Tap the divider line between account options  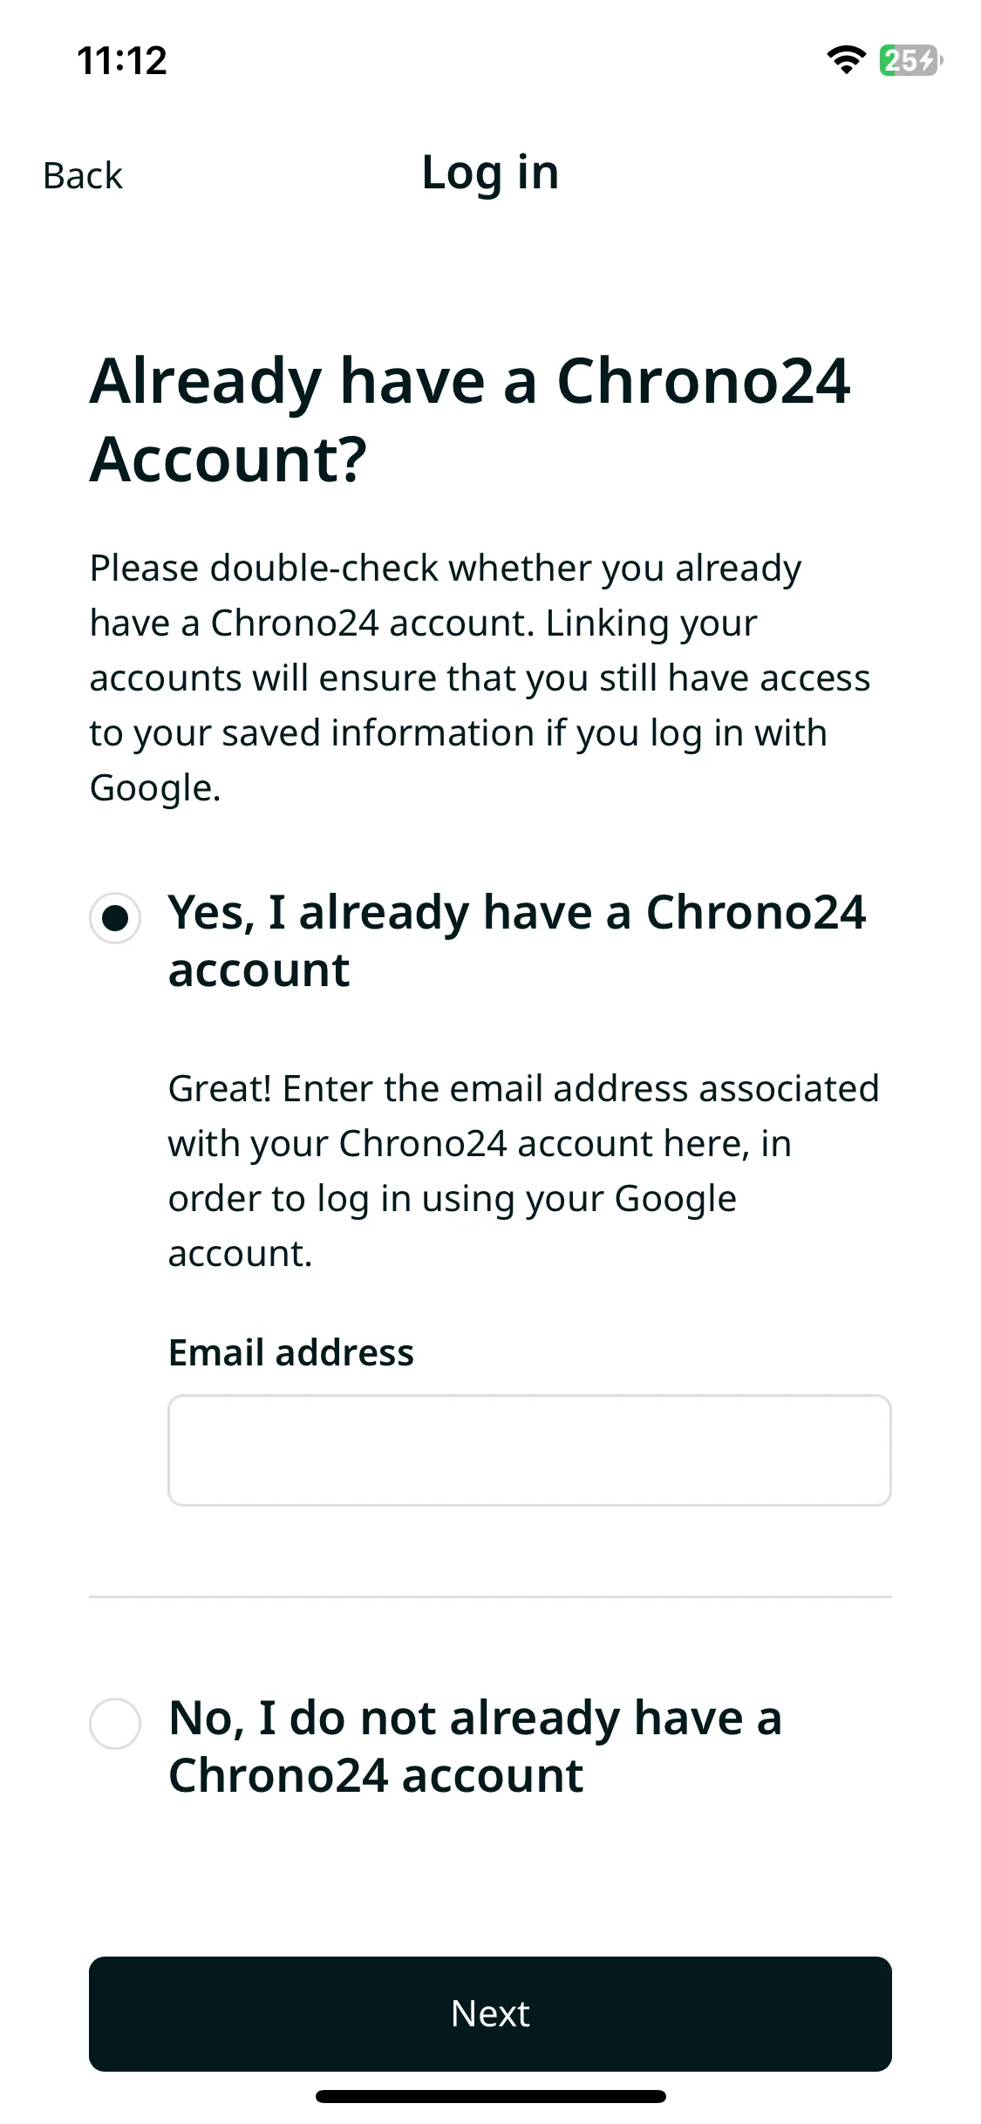tap(490, 1596)
